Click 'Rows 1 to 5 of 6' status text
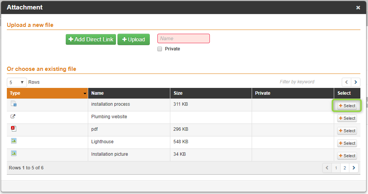368x194 pixels. [x=26, y=168]
